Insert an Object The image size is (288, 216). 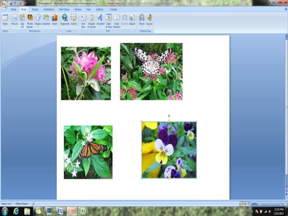tap(132, 19)
